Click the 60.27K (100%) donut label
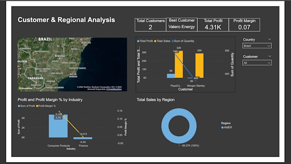 pos(190,146)
